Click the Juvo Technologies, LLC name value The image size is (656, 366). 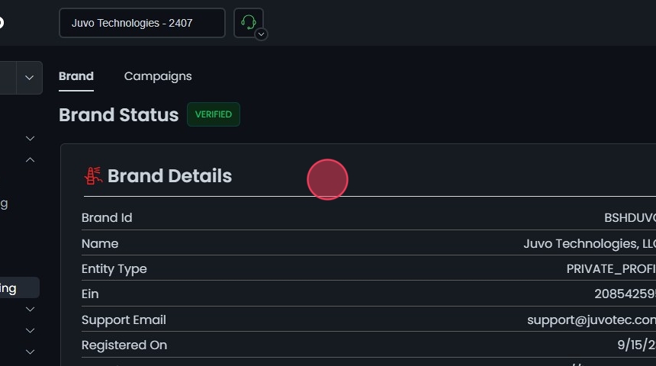[x=589, y=244]
